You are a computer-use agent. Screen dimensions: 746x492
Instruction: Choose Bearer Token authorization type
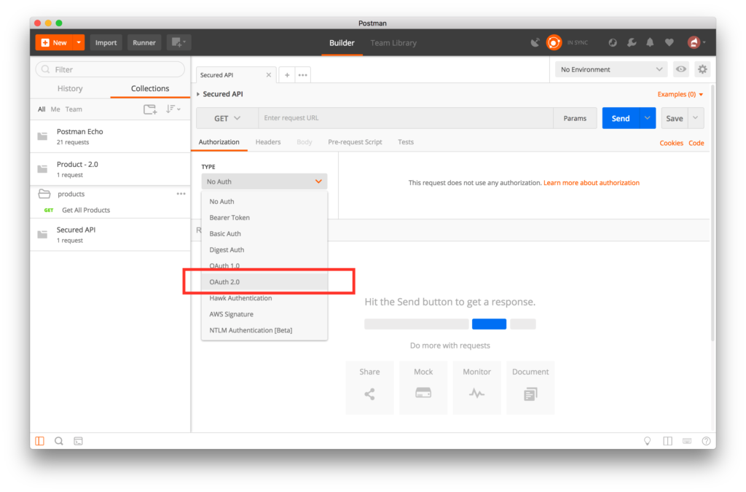(x=229, y=217)
